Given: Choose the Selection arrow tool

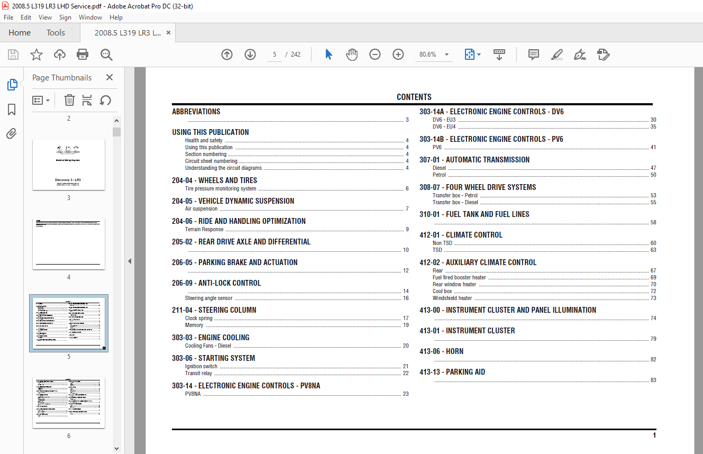Looking at the screenshot, I should coord(328,55).
